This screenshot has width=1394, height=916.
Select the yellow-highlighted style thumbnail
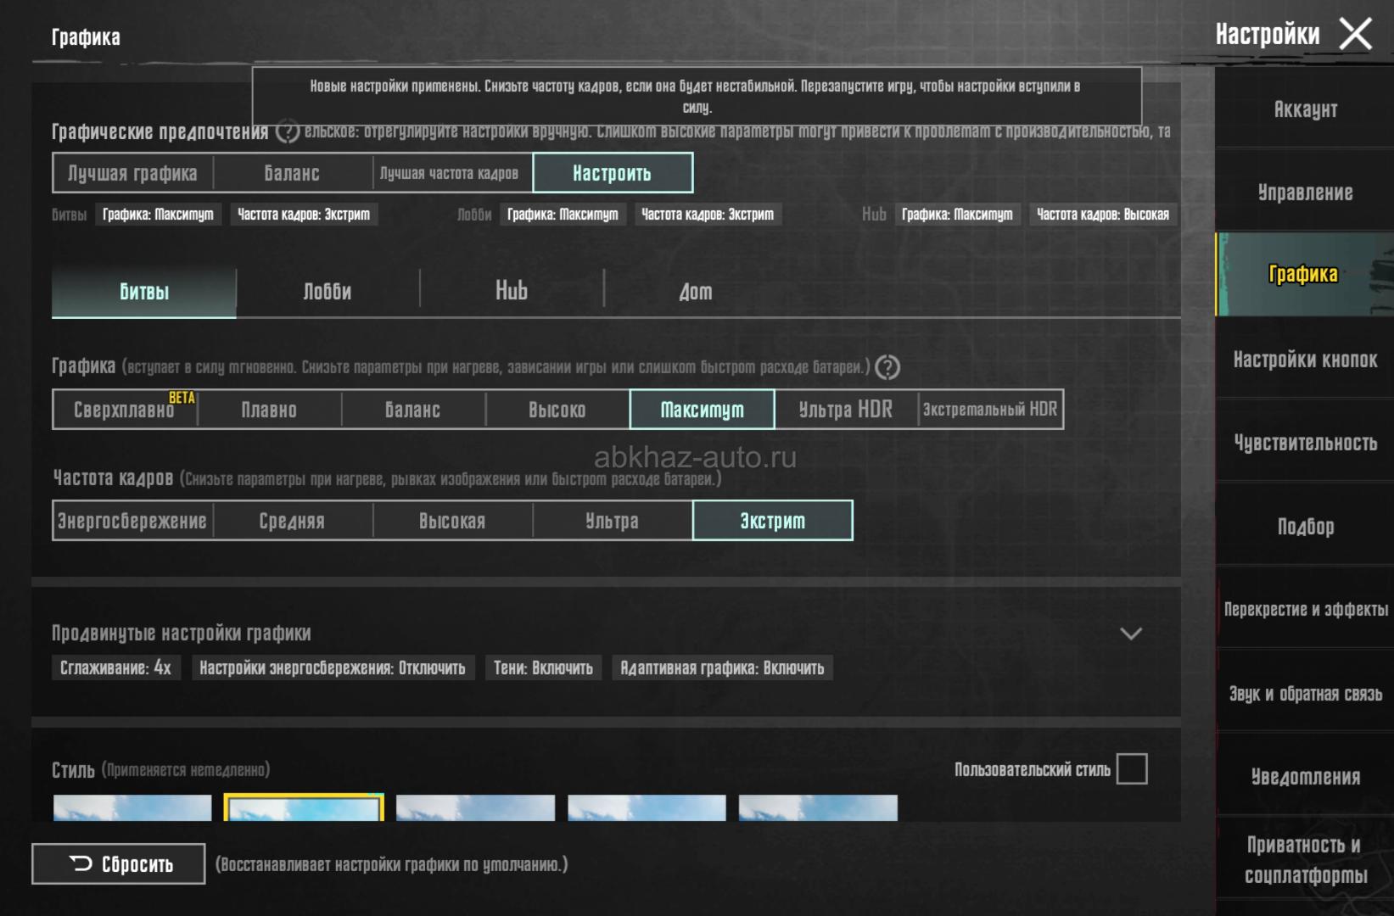click(x=304, y=807)
